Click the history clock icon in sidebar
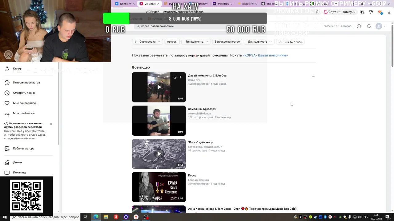Image resolution: width=394 pixels, height=221 pixels. pos(7,83)
